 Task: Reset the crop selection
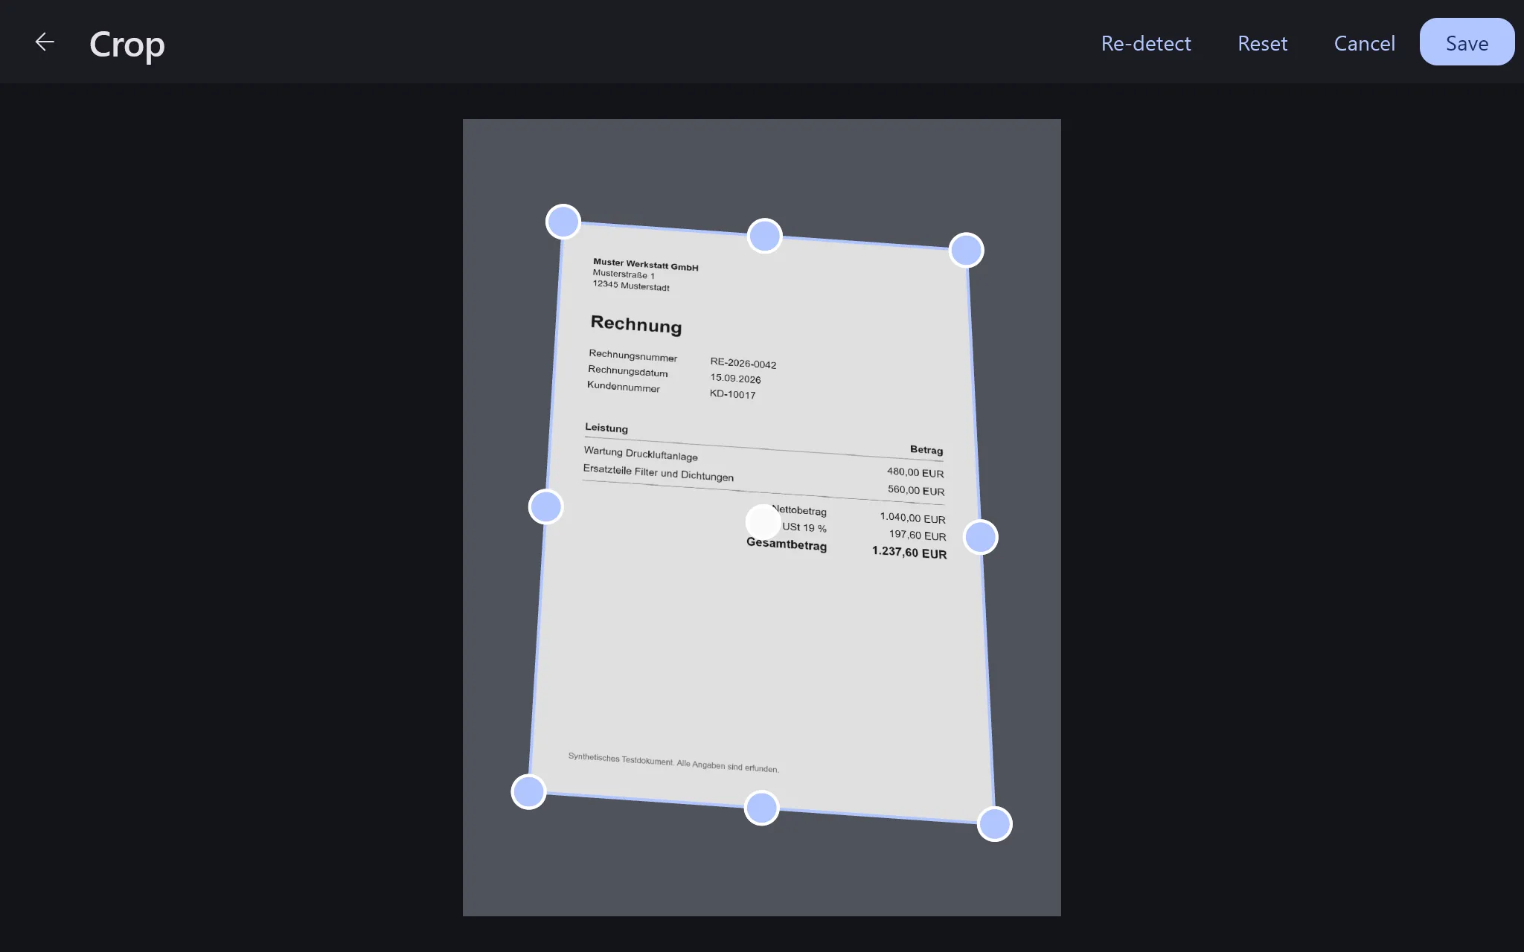click(1262, 43)
